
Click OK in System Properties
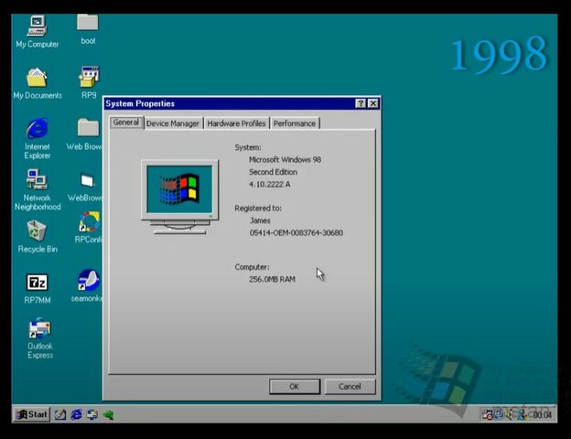(295, 387)
